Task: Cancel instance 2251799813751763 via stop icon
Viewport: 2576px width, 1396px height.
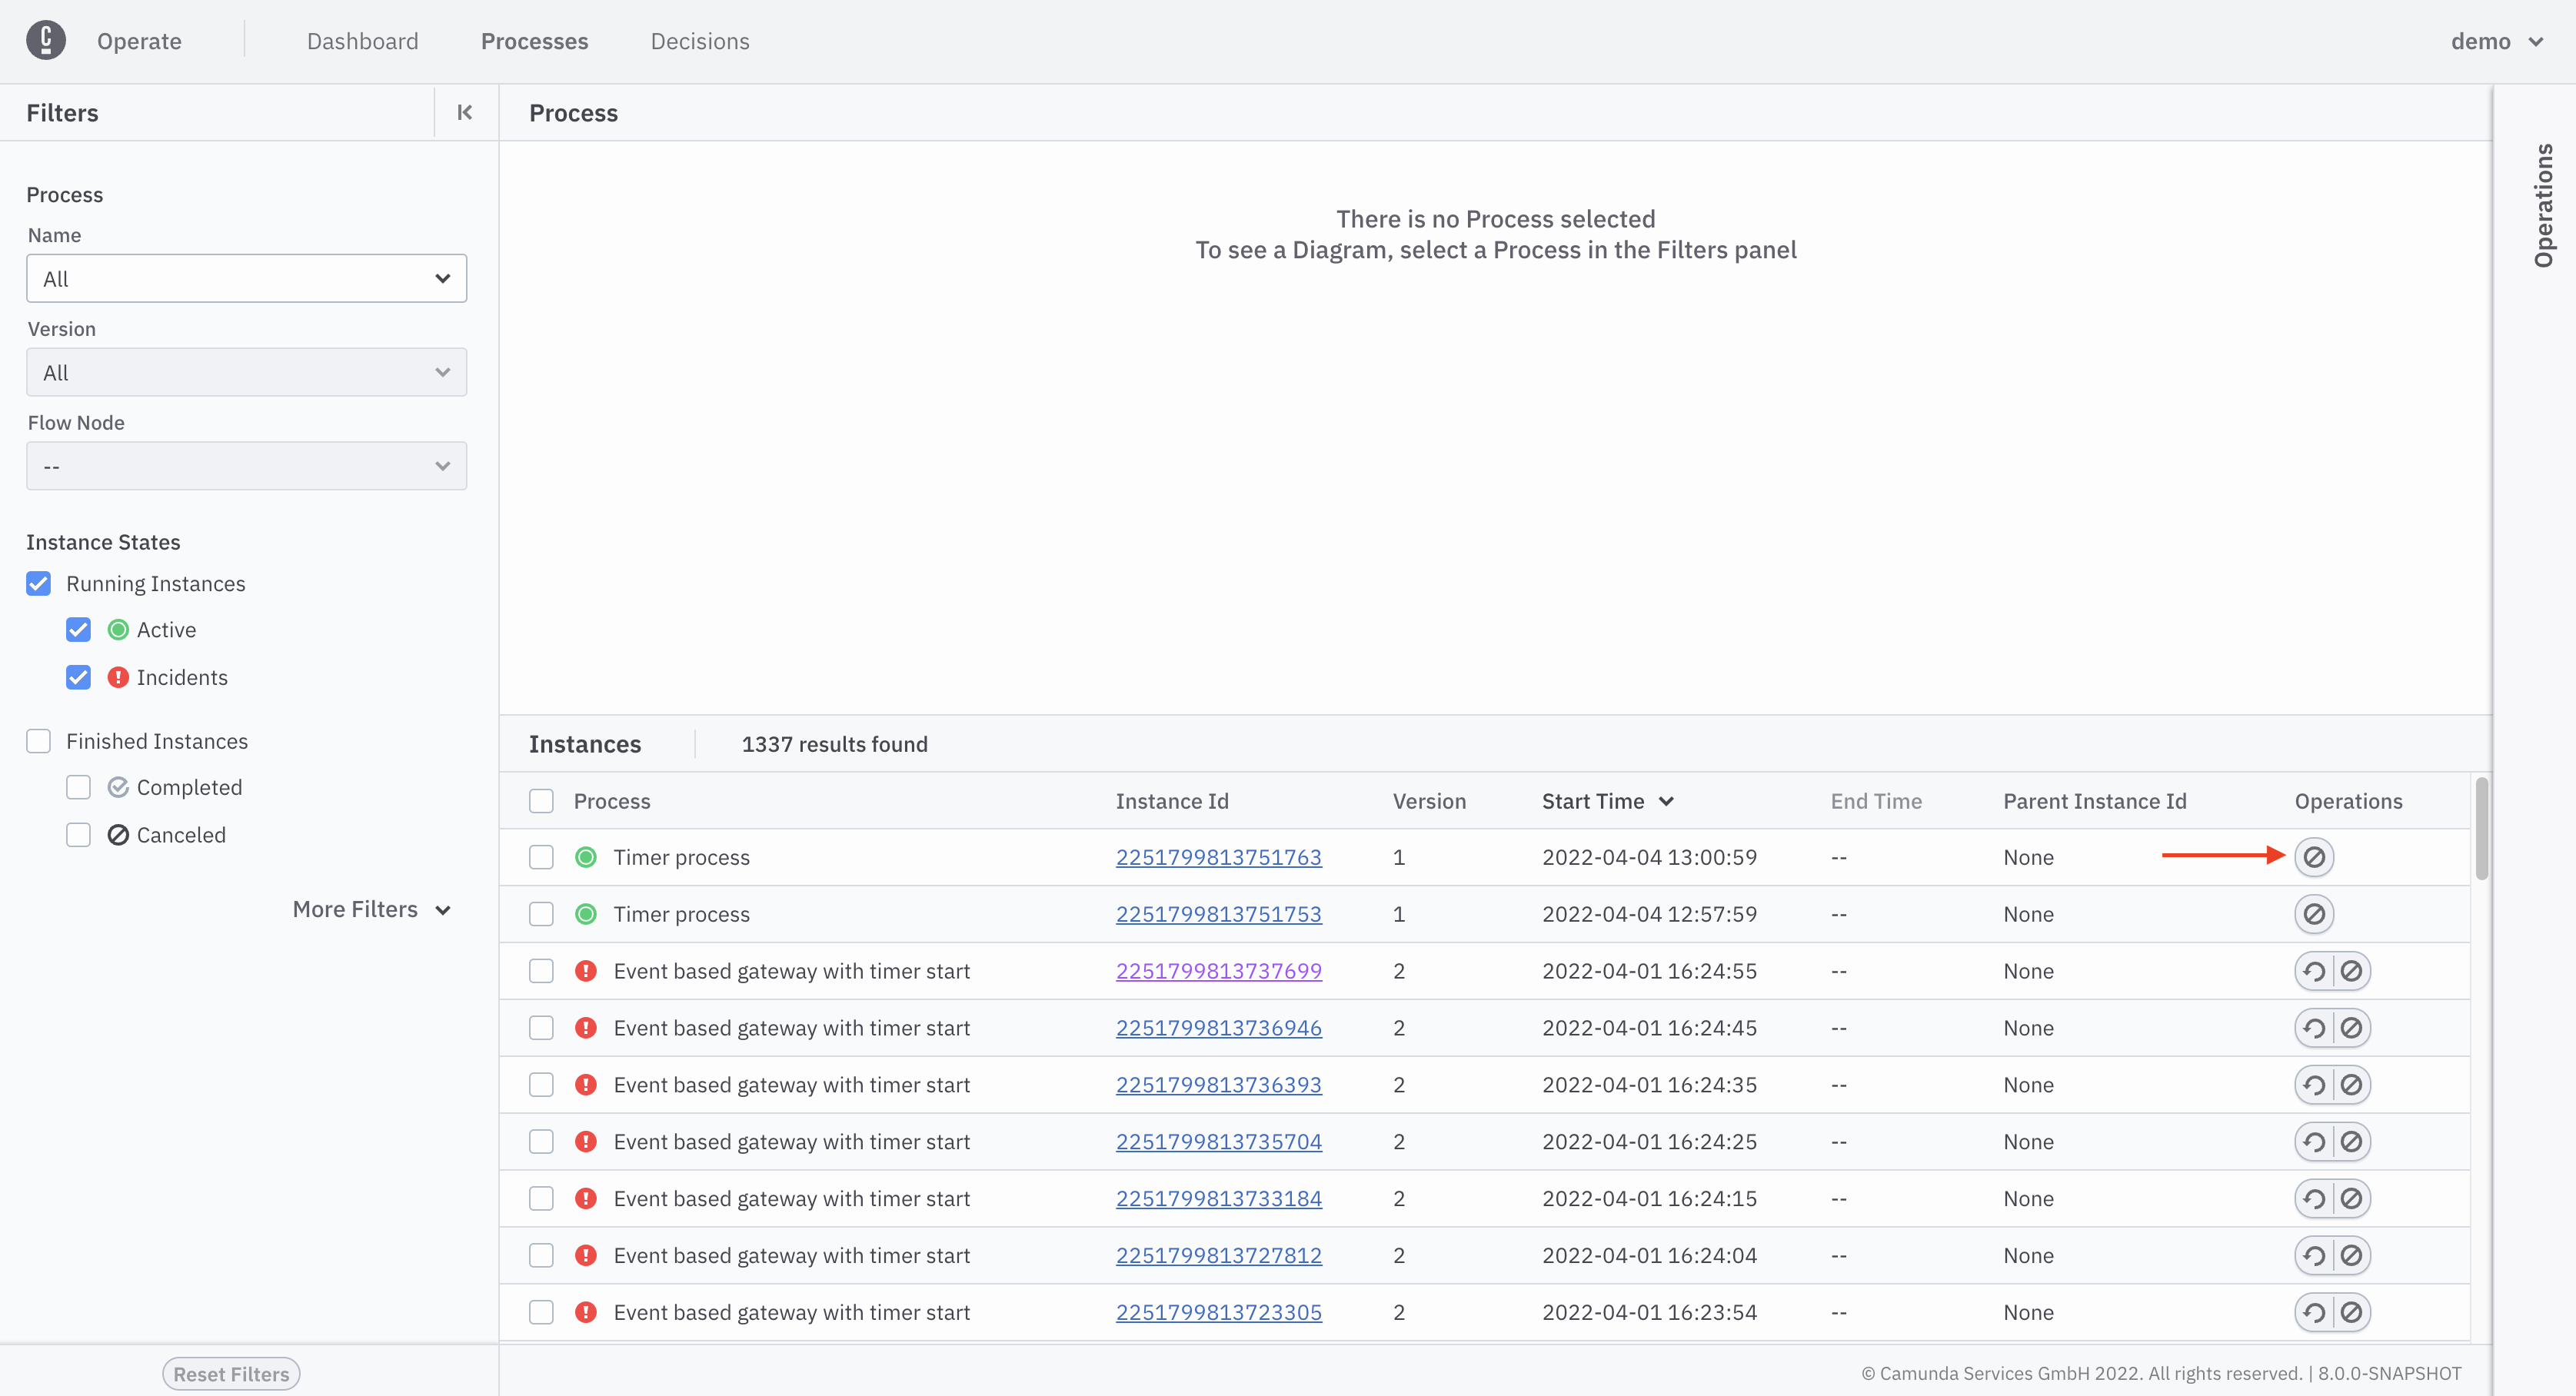Action: click(x=2315, y=856)
